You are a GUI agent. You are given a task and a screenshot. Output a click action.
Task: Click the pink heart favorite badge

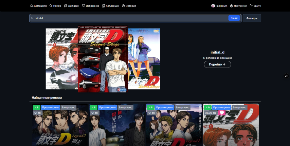coord(222,113)
